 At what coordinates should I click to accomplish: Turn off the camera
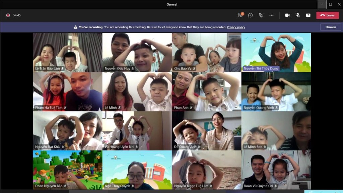[x=287, y=15]
